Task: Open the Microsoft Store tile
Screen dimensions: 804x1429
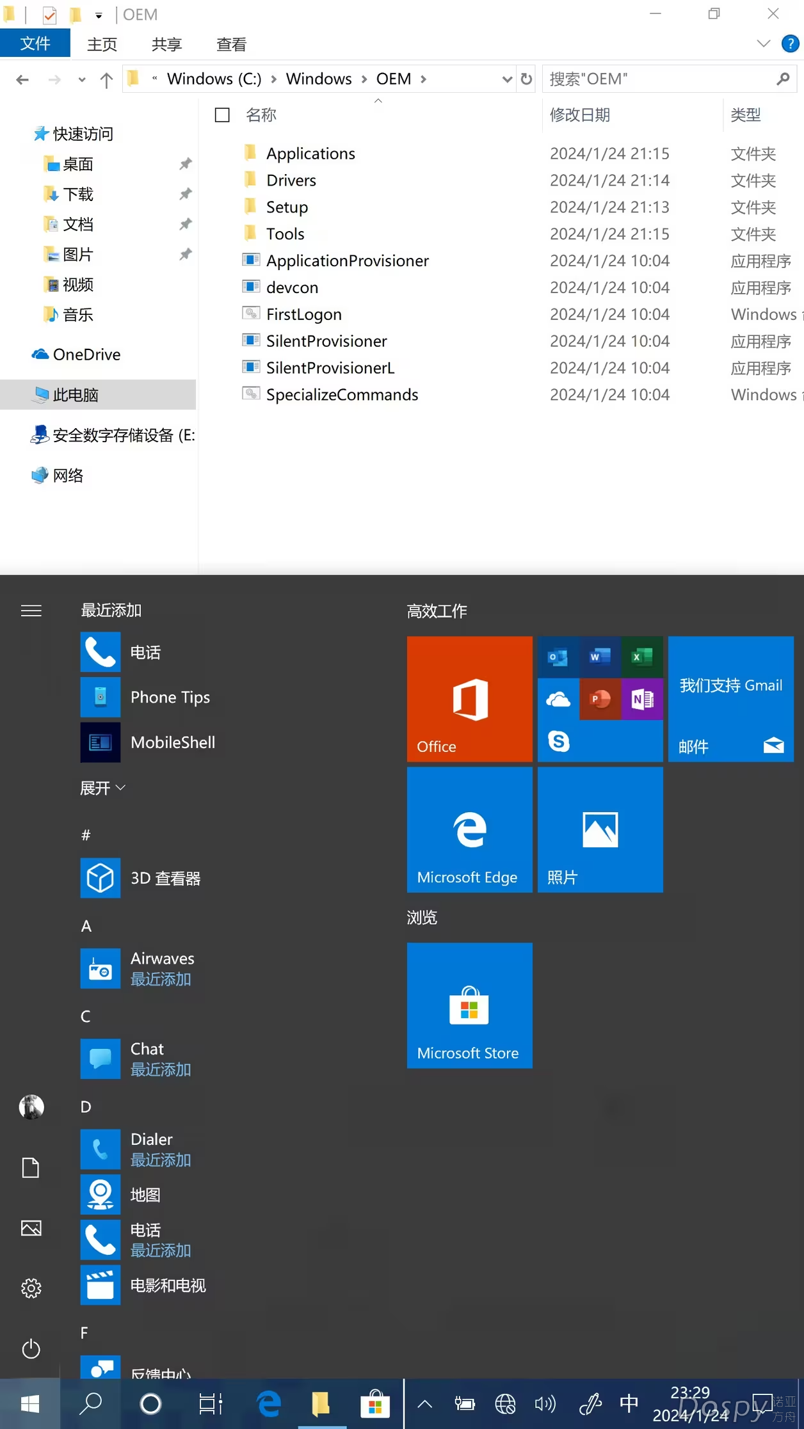Action: pos(469,1005)
